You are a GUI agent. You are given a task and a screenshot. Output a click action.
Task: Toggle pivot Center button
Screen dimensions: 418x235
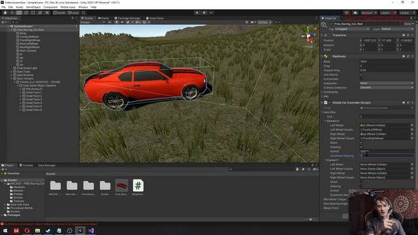click(x=59, y=12)
